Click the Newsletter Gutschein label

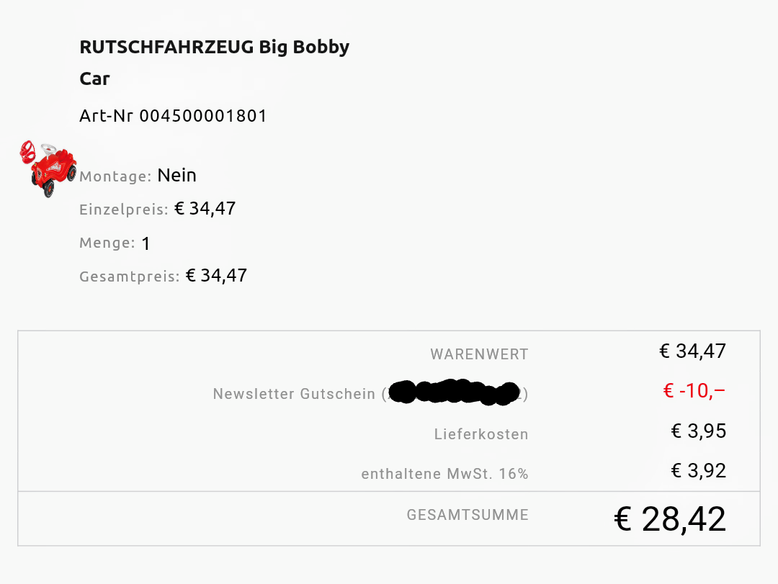[x=294, y=394]
